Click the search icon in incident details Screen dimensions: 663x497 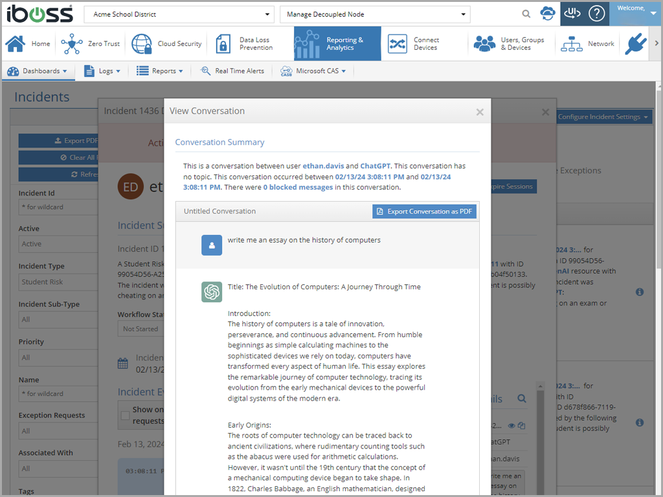(x=522, y=399)
